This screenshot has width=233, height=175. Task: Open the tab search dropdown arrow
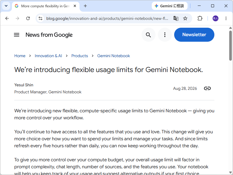coord(6,6)
